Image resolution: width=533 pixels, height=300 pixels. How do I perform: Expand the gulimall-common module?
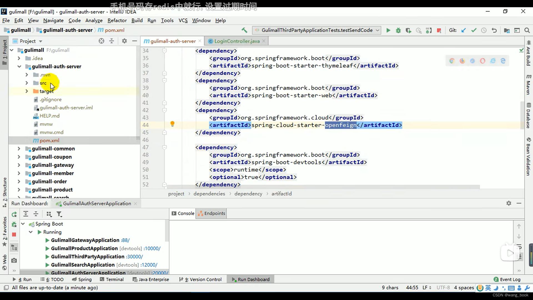[19, 149]
